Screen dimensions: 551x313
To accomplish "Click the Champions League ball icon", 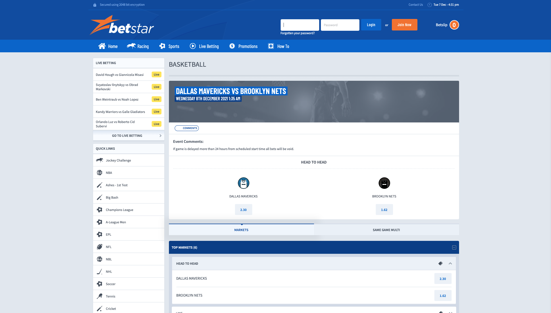I will [99, 210].
